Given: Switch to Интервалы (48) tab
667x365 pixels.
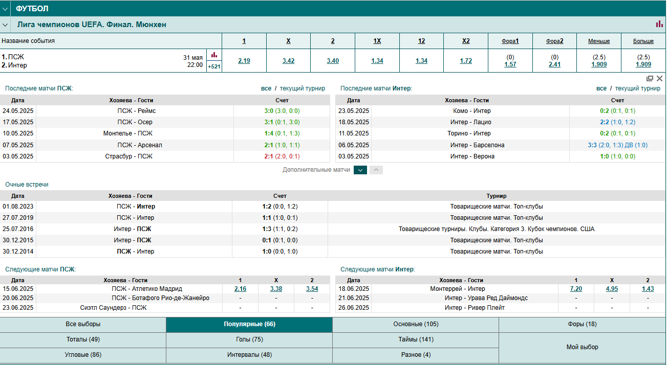Looking at the screenshot, I should point(249,355).
